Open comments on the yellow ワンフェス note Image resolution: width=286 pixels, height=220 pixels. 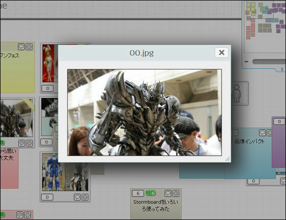21,46
